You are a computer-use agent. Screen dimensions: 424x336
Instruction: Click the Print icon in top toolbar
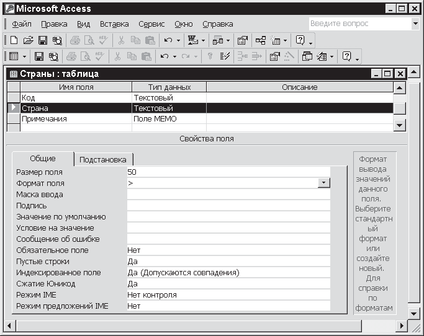pyautogui.click(x=75, y=40)
